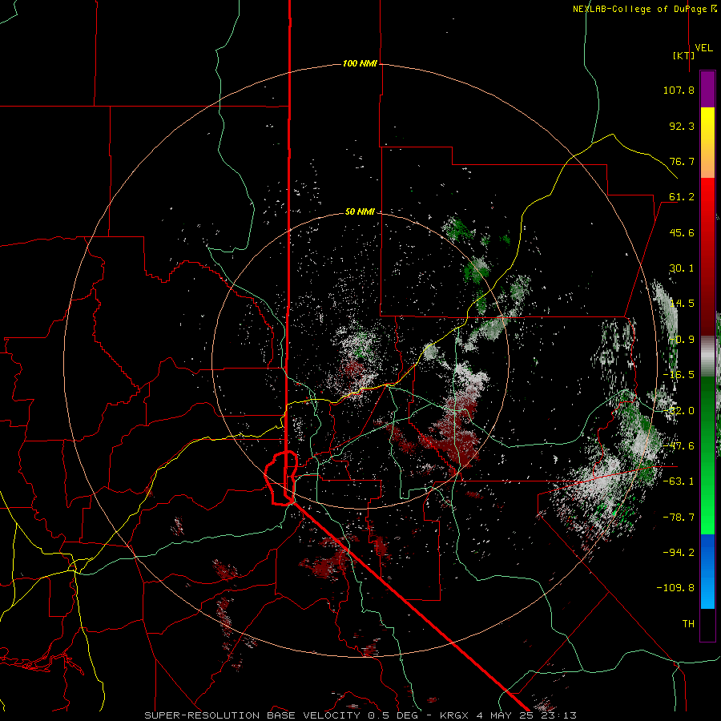
Task: Click the -32.0 velocity scale value
Action: click(679, 411)
